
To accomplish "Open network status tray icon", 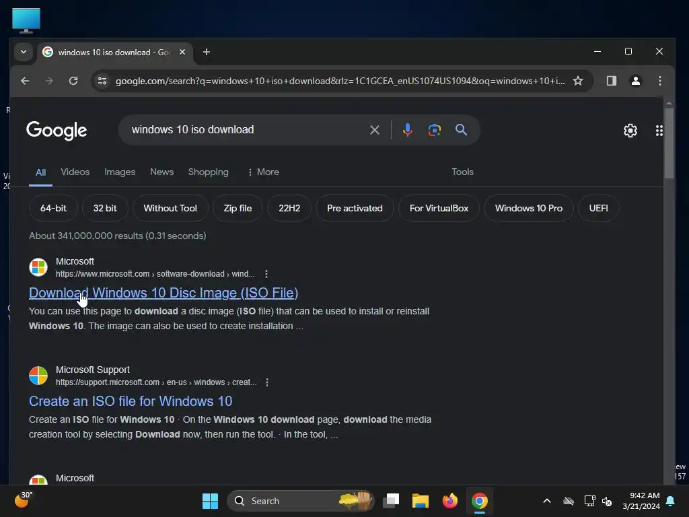I will click(589, 501).
